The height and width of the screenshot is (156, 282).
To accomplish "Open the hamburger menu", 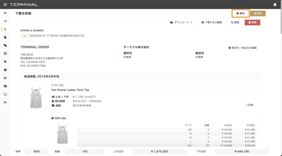I will pos(5,5).
